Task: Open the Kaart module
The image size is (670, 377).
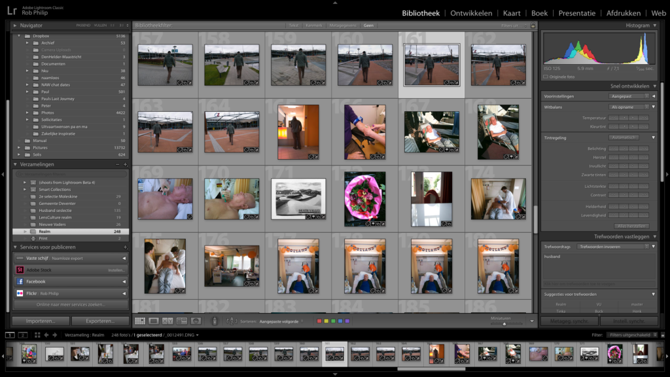Action: click(512, 13)
